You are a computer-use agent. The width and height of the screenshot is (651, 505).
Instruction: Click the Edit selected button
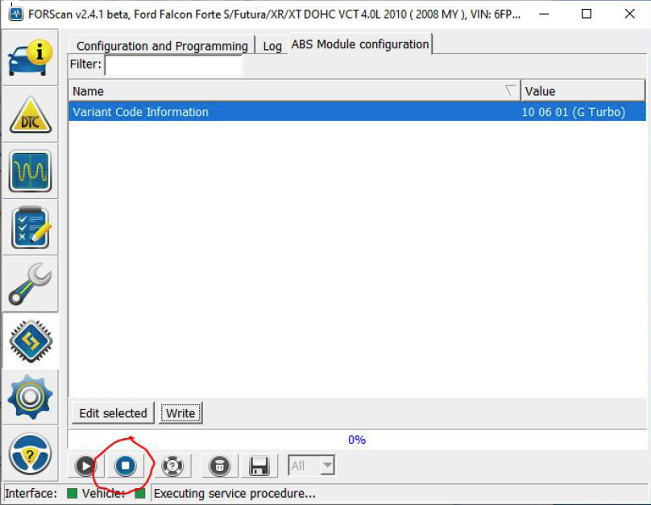pos(113,413)
